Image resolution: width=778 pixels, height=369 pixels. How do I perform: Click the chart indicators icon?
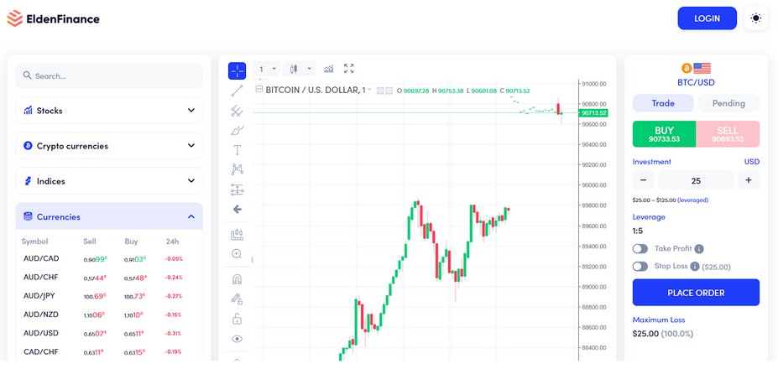tap(328, 69)
